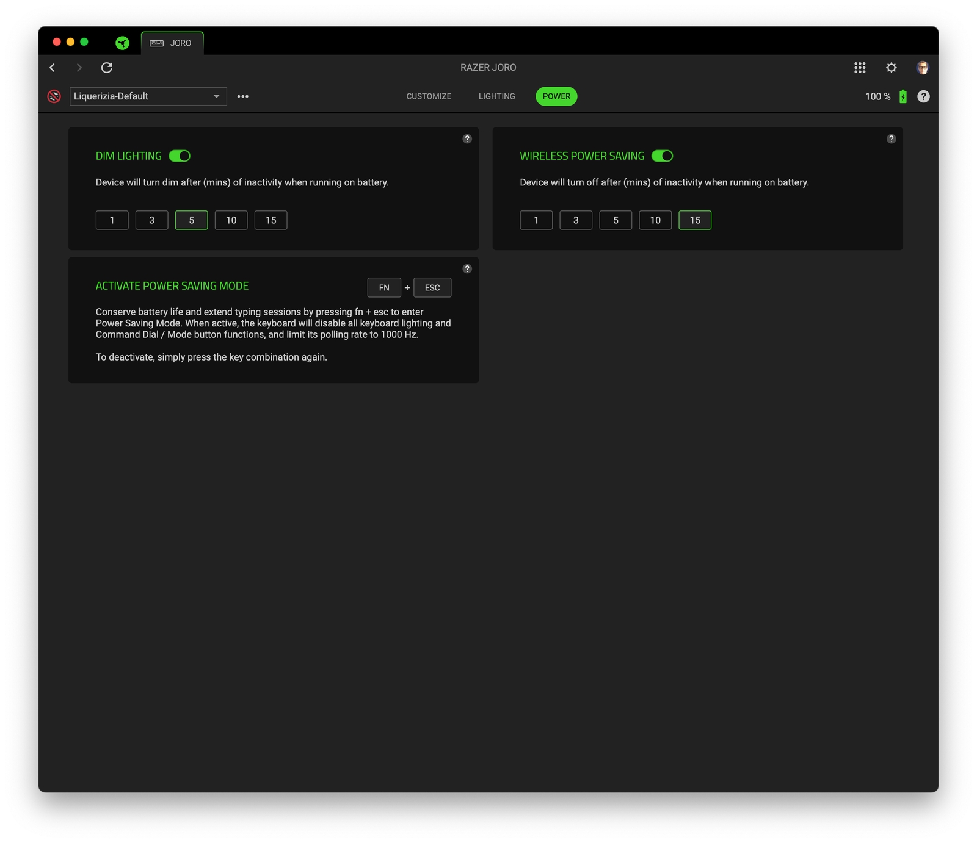Set dim lighting to 10 minutes
This screenshot has width=977, height=843.
(x=231, y=220)
